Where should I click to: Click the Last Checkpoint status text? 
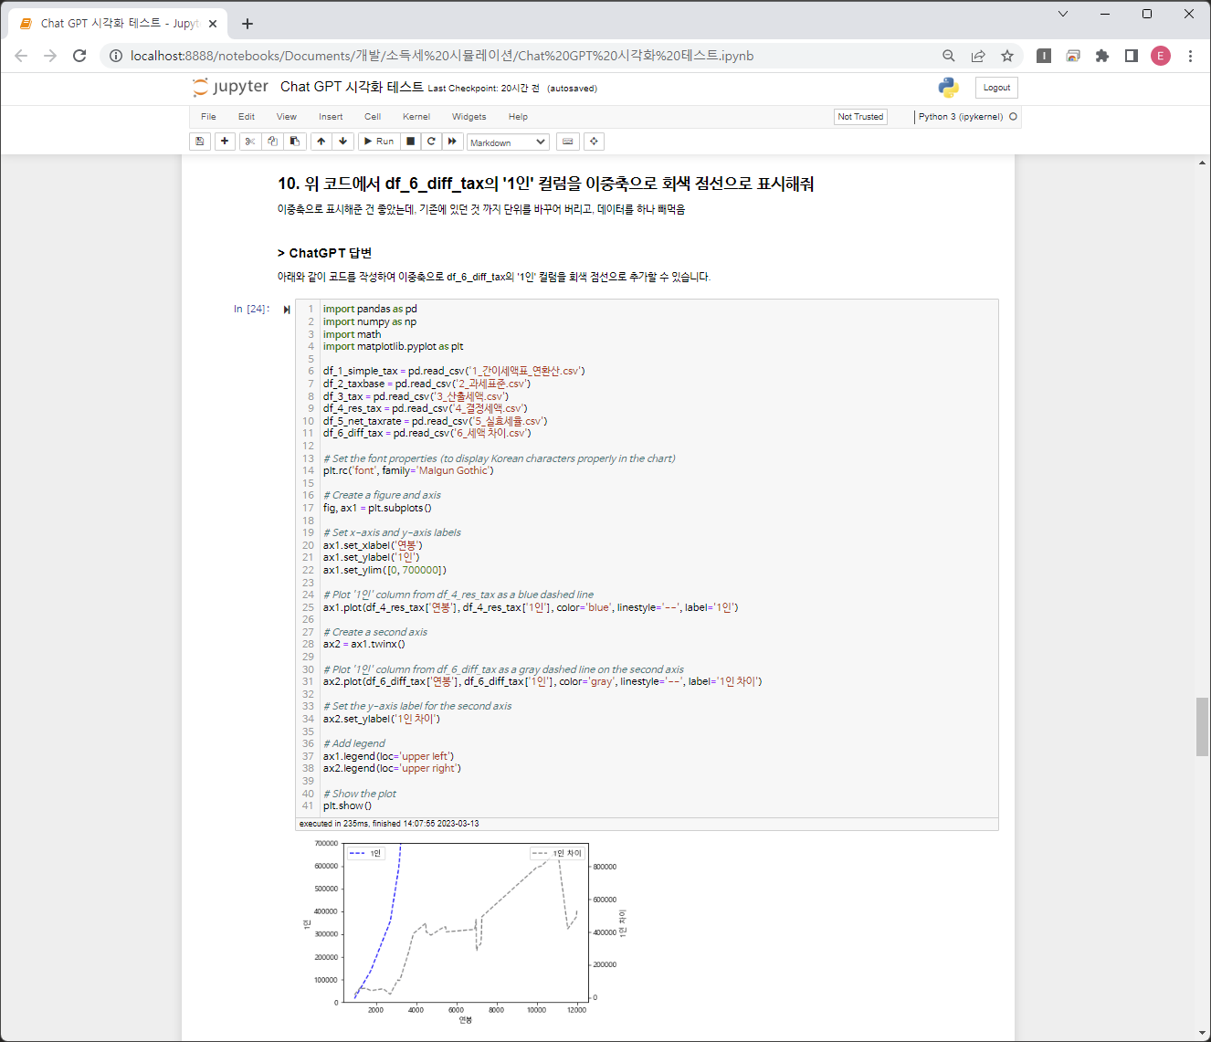[x=484, y=89]
